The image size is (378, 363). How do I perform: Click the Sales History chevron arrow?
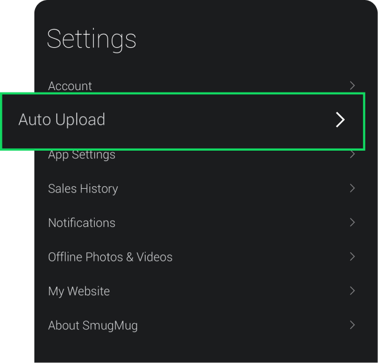[352, 189]
